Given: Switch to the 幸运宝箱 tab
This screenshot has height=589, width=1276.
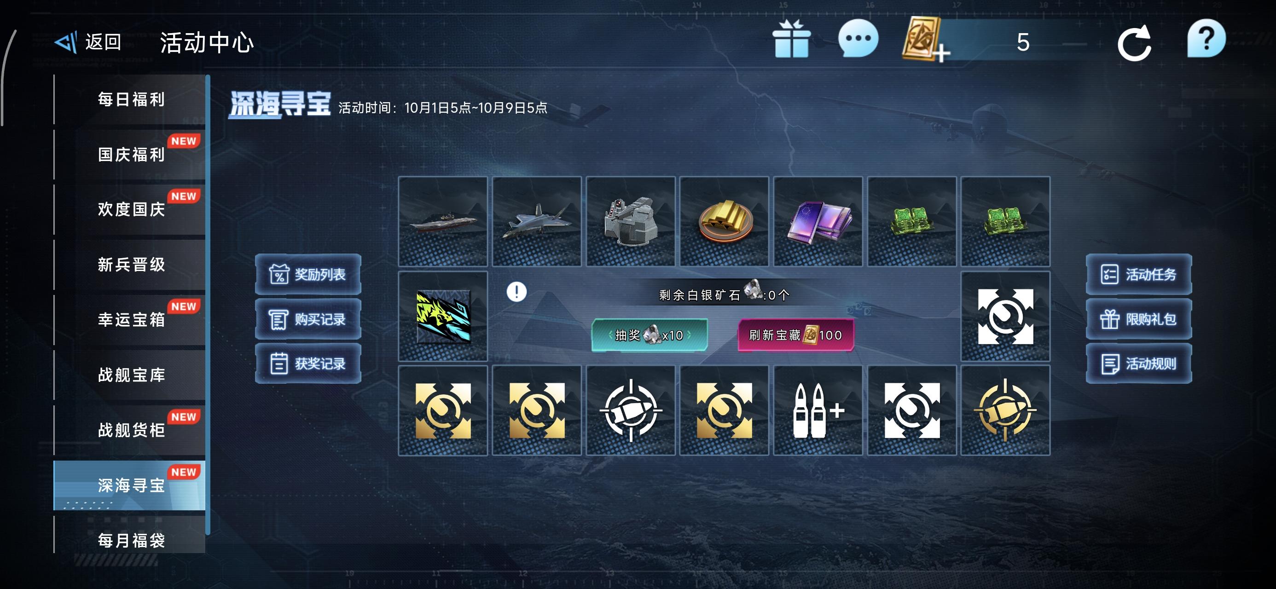Looking at the screenshot, I should click(x=130, y=320).
